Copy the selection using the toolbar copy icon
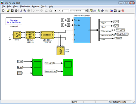Viewport: 136px width, 104px height. [x=25, y=11]
